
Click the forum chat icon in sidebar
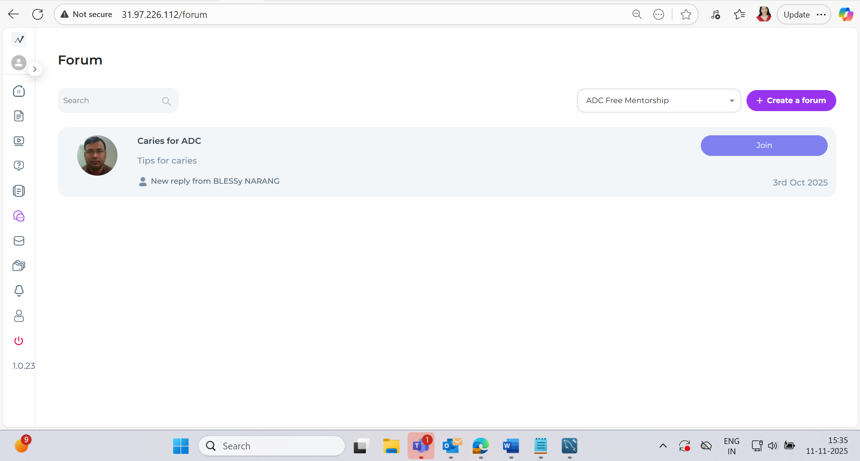tap(19, 216)
